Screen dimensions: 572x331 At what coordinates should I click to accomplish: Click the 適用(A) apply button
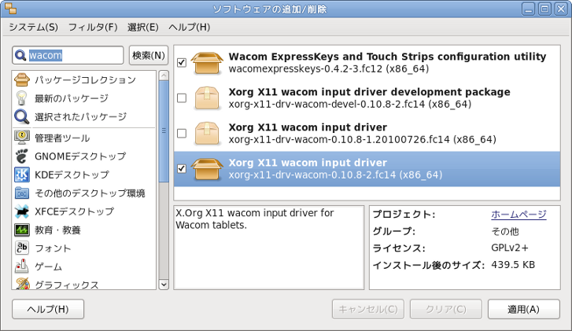[523, 310]
